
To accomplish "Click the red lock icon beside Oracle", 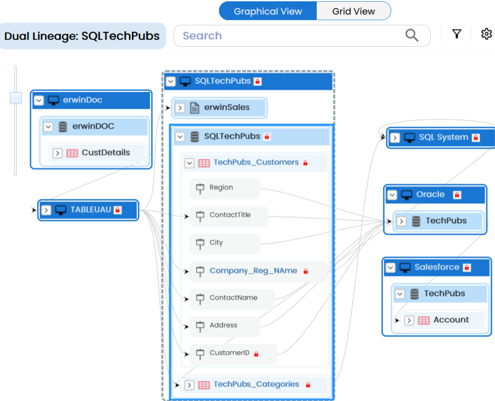I will [457, 195].
